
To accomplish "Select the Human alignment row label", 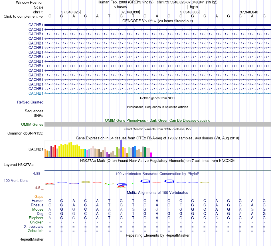I will pyautogui.click(x=37, y=201).
